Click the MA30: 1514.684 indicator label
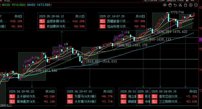This screenshot has height=109, width=202. click(13, 5)
